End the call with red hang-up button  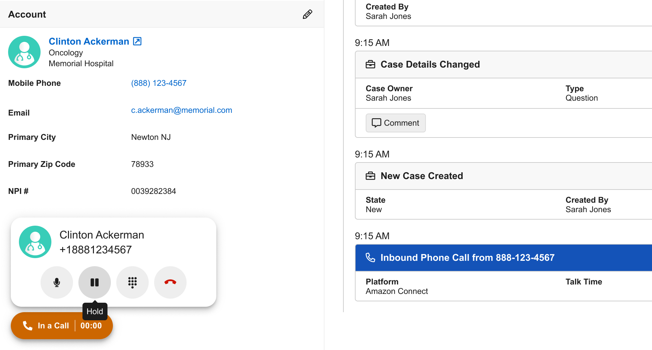point(170,282)
